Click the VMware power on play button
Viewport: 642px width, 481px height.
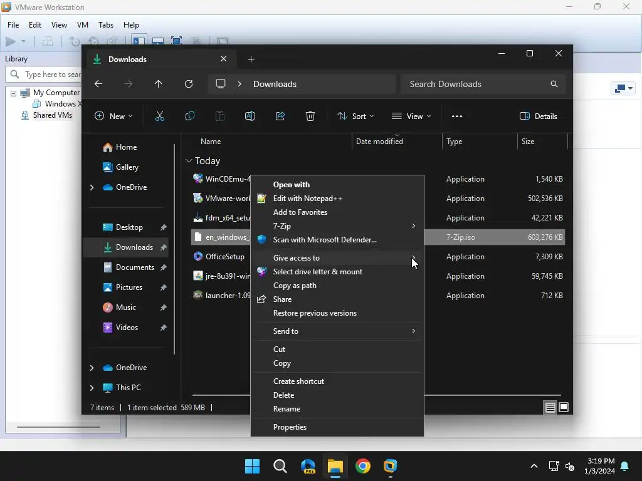(11, 41)
